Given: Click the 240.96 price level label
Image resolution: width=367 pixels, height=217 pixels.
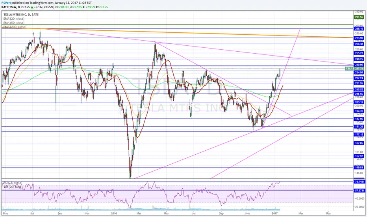Looking at the screenshot, I should pyautogui.click(x=359, y=65).
